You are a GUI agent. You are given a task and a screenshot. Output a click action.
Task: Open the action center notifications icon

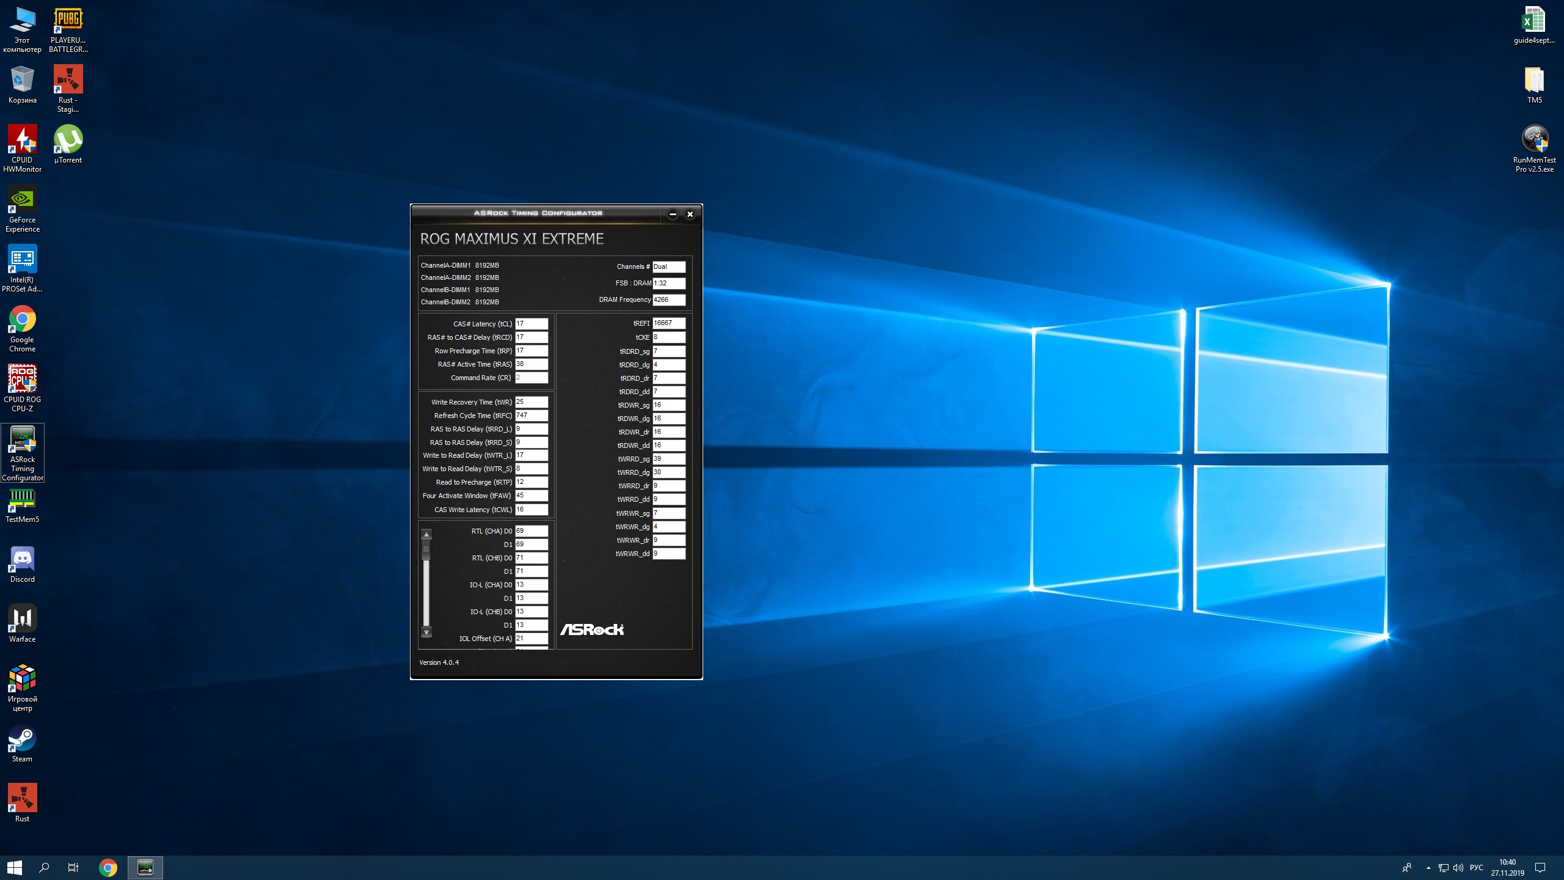pyautogui.click(x=1540, y=867)
